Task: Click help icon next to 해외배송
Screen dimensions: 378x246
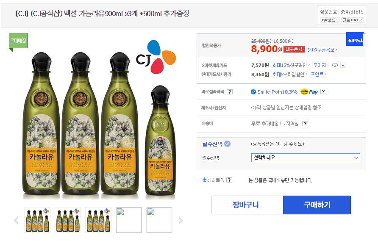Action: click(x=229, y=180)
